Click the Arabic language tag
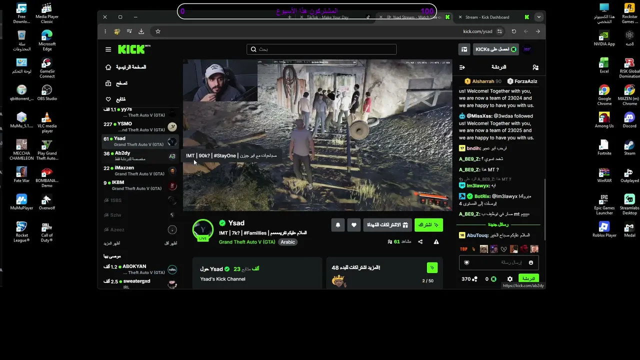The width and height of the screenshot is (640, 360). [x=287, y=242]
